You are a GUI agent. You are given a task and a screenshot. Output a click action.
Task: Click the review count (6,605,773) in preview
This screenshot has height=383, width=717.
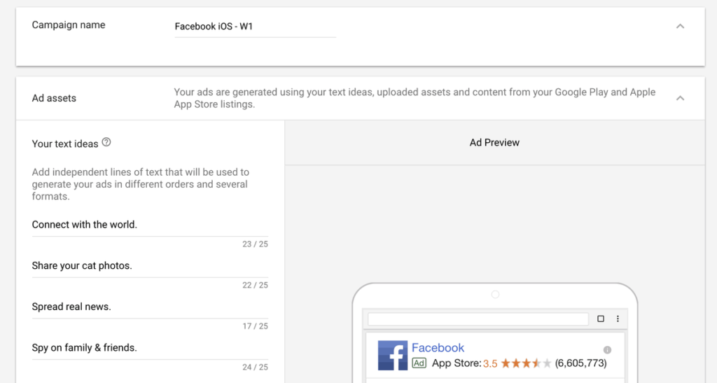(580, 363)
